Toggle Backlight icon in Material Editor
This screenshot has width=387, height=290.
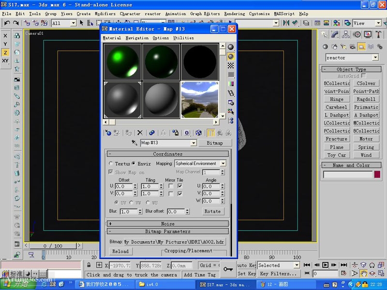click(231, 57)
